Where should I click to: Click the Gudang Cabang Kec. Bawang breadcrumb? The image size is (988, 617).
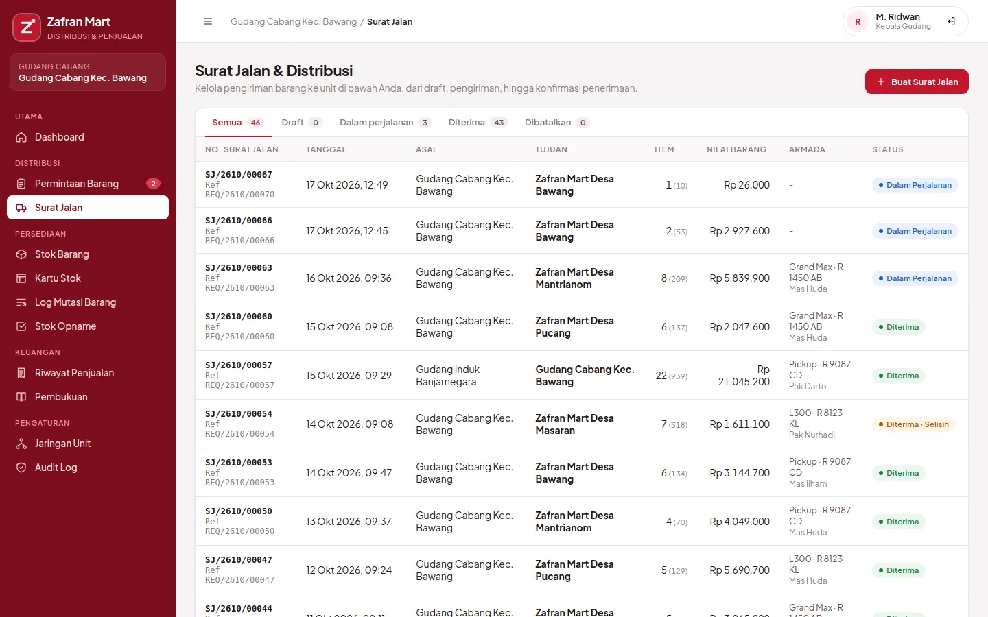coord(294,21)
